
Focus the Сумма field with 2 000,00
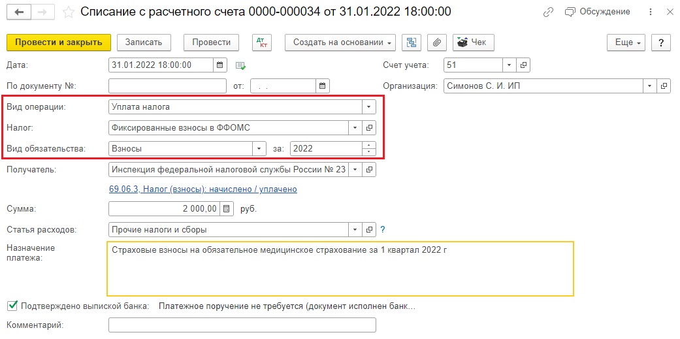[x=164, y=209]
